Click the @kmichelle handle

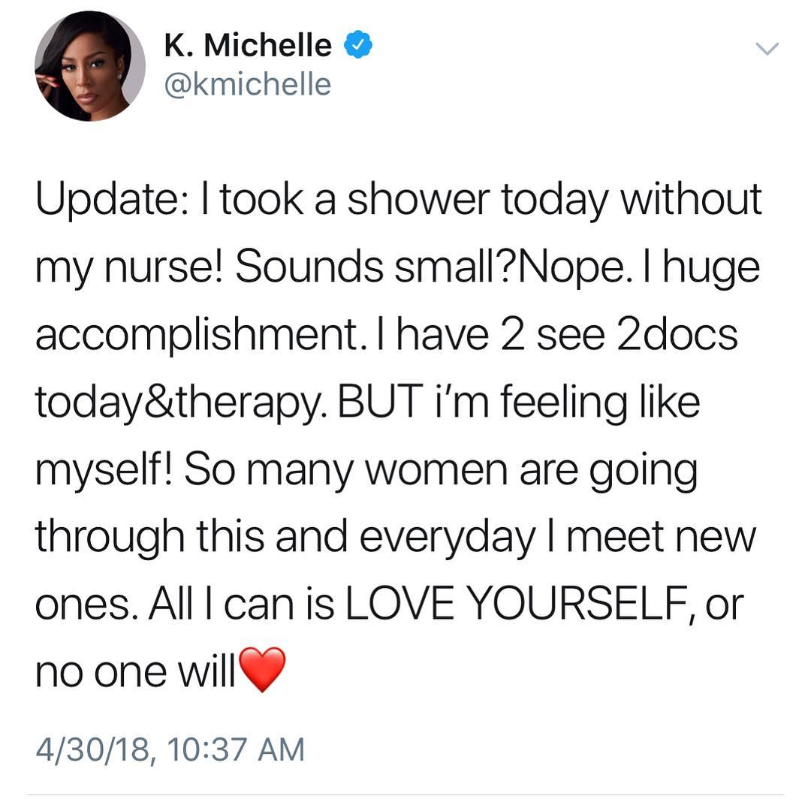click(248, 83)
